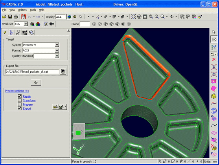Open the zoom out options dropdown arrow
This screenshot has height=165, width=219.
point(167,17)
